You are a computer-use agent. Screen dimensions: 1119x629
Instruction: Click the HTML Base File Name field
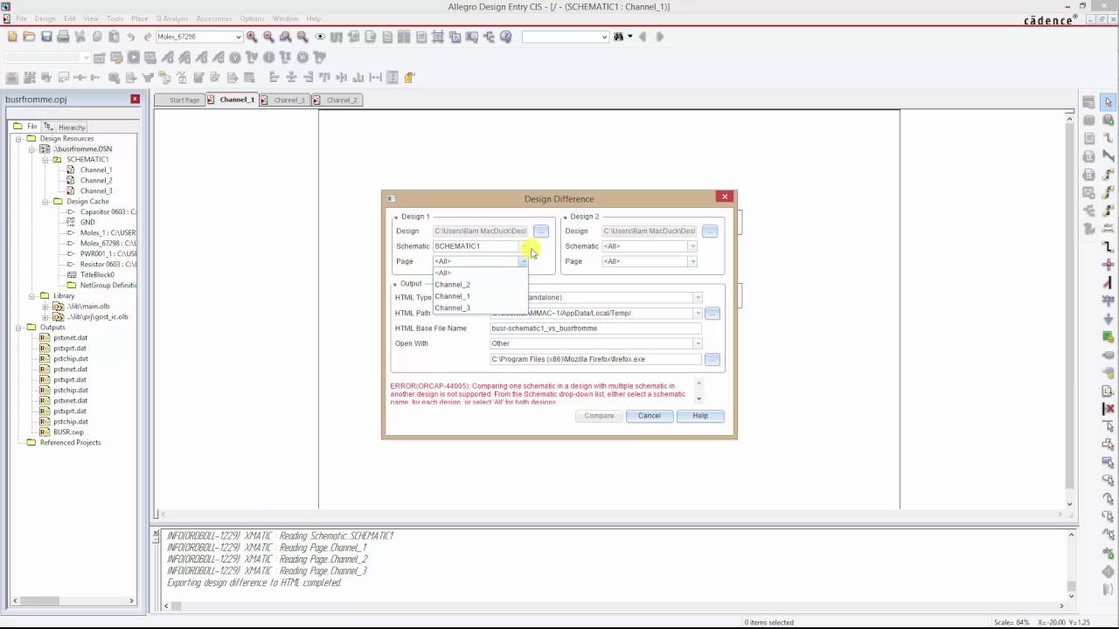(595, 328)
